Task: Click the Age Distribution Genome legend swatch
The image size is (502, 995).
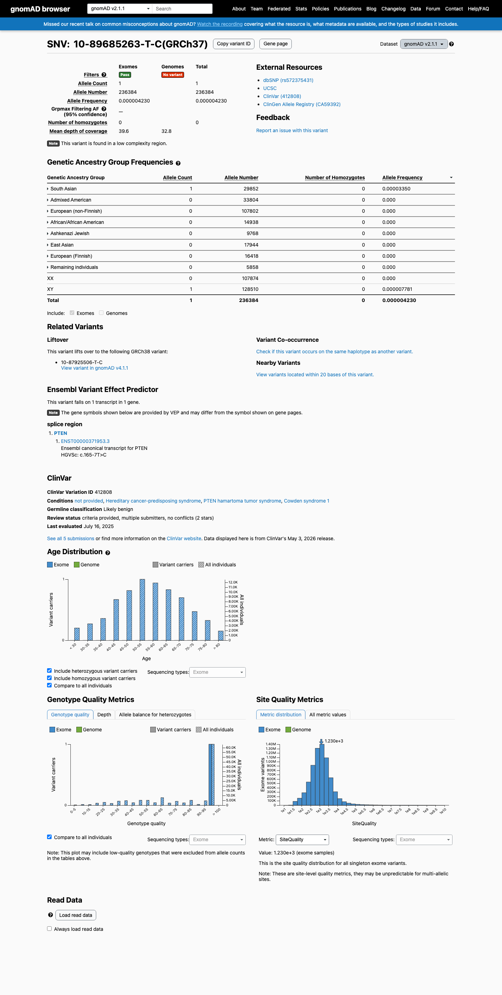Action: coord(76,565)
